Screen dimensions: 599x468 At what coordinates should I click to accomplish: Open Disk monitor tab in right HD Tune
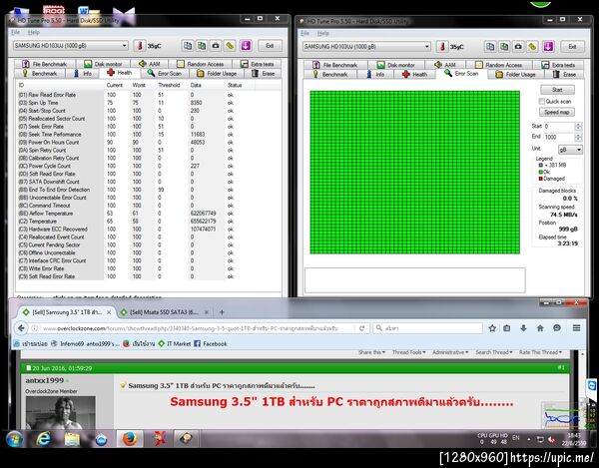click(x=395, y=65)
